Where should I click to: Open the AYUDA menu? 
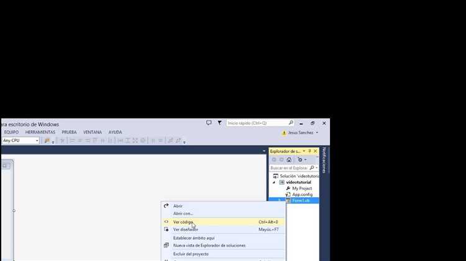click(x=115, y=132)
